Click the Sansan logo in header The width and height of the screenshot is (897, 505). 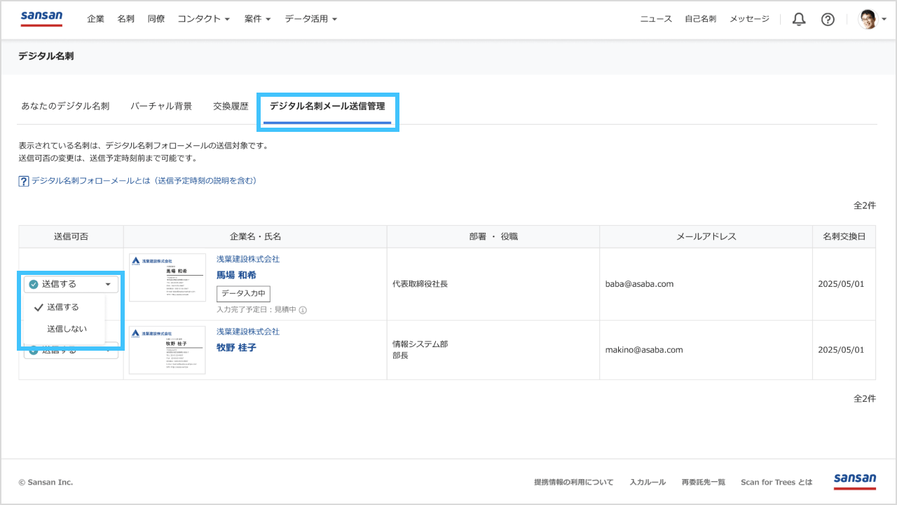[x=41, y=18]
